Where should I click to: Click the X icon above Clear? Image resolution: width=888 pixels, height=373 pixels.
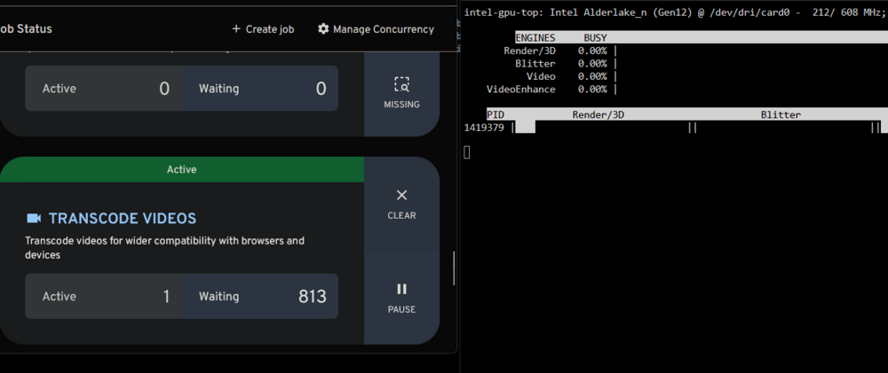pyautogui.click(x=401, y=196)
